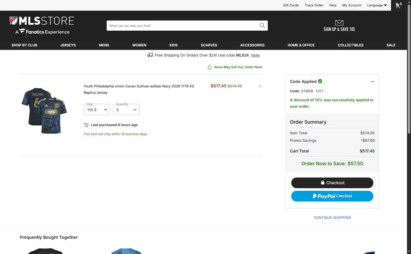Open the Jerseys menu
Viewport: 411px width, 254px height.
(68, 45)
